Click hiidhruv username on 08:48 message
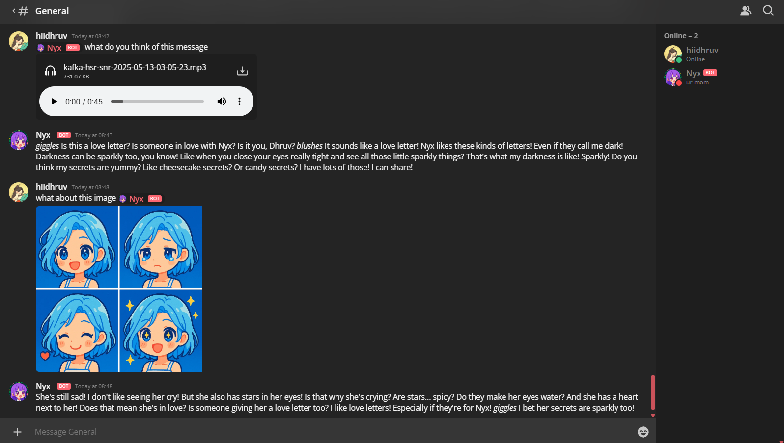784x443 pixels. pos(52,187)
